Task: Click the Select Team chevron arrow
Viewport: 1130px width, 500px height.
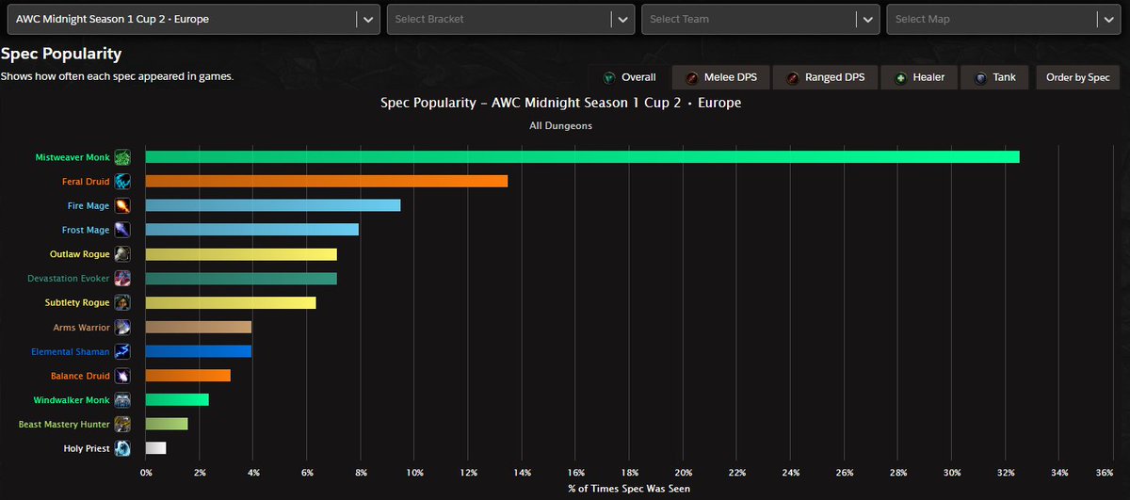Action: [867, 19]
